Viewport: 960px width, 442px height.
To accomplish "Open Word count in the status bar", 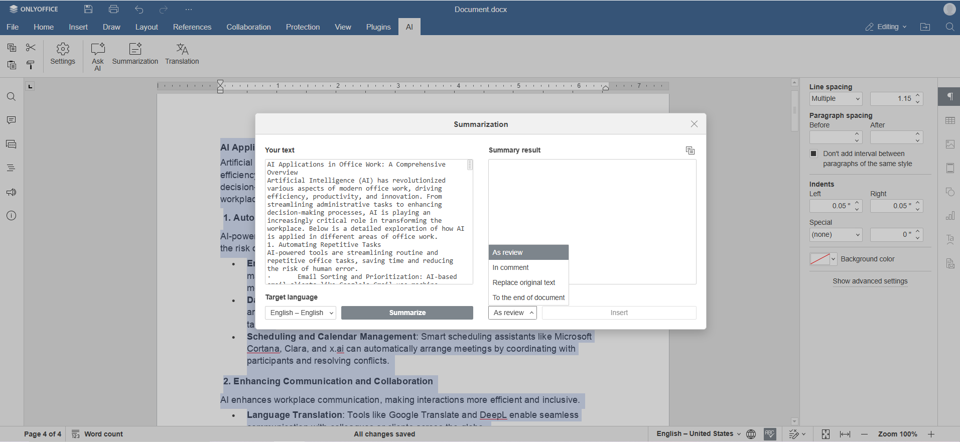I will [x=97, y=434].
